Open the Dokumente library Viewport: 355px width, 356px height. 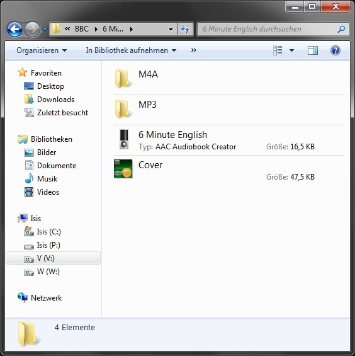click(57, 166)
